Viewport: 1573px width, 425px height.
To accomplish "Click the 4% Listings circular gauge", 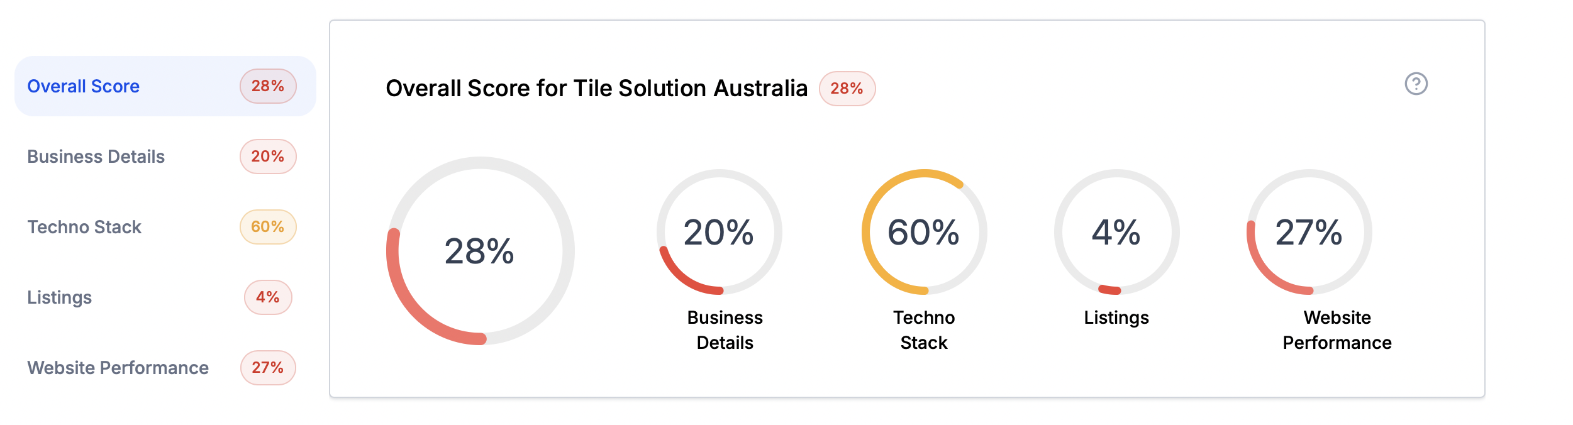I will click(x=1116, y=232).
